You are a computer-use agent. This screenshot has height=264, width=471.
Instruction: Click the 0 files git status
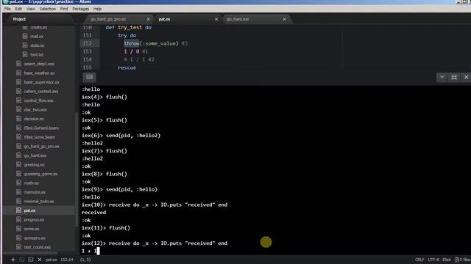[x=463, y=260]
